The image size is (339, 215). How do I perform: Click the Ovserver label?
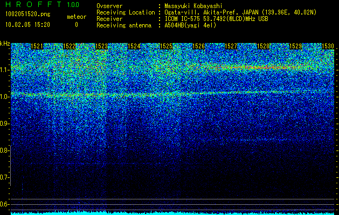(109, 6)
